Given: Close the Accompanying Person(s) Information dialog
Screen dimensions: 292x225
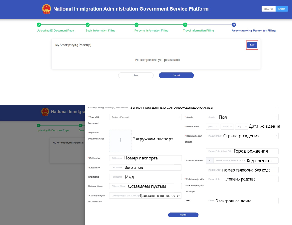Looking at the screenshot, I should click(x=277, y=108).
